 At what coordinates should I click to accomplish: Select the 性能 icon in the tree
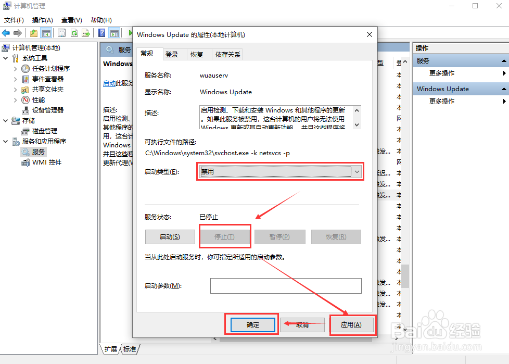coord(26,100)
